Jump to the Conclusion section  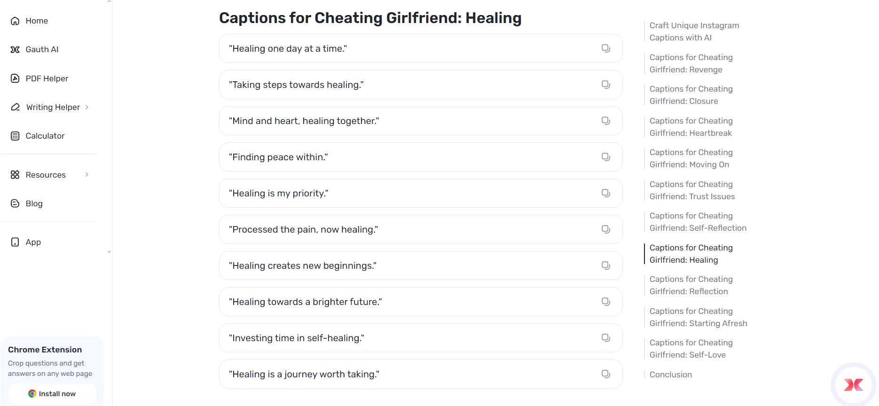pyautogui.click(x=670, y=375)
